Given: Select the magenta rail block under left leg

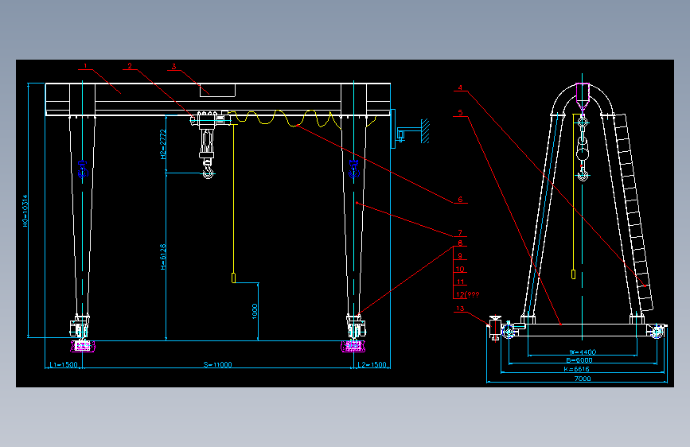Looking at the screenshot, I should [x=83, y=346].
